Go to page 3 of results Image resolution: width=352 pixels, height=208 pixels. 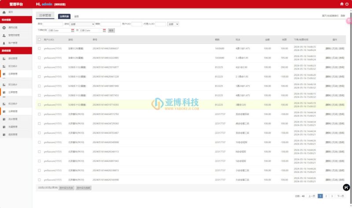click(x=332, y=196)
